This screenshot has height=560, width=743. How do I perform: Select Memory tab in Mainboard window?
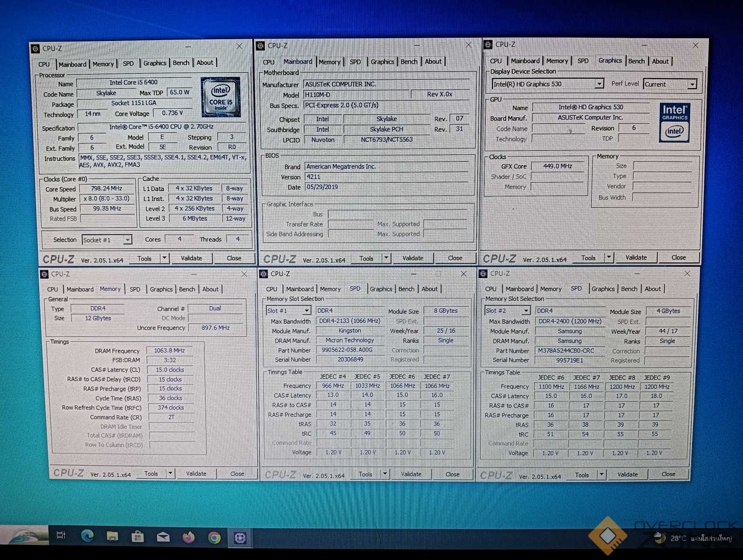click(330, 62)
